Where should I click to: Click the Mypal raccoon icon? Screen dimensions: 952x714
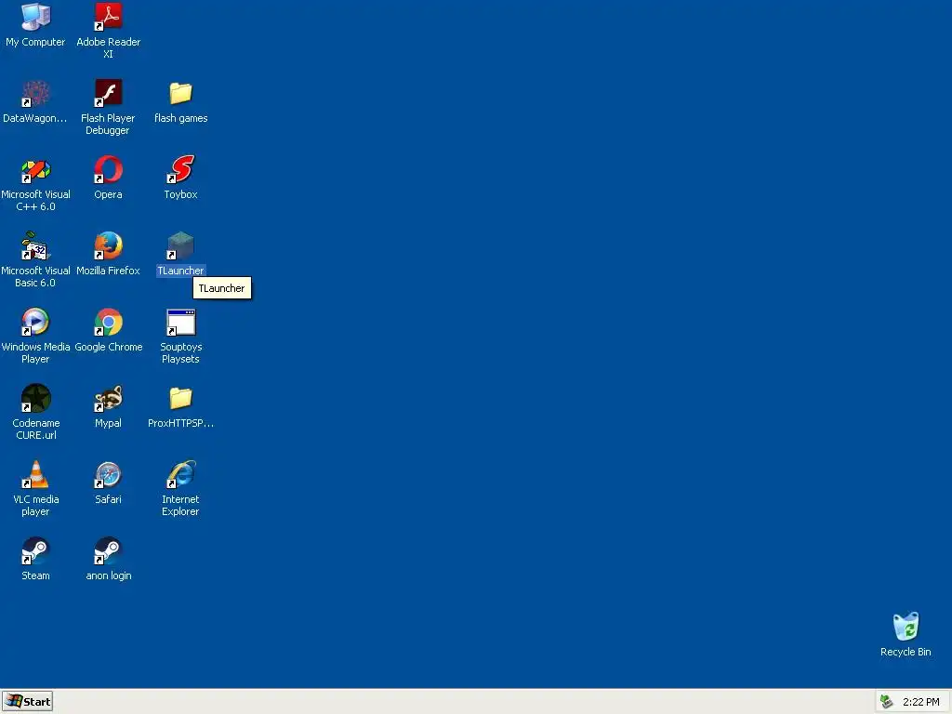click(x=108, y=398)
